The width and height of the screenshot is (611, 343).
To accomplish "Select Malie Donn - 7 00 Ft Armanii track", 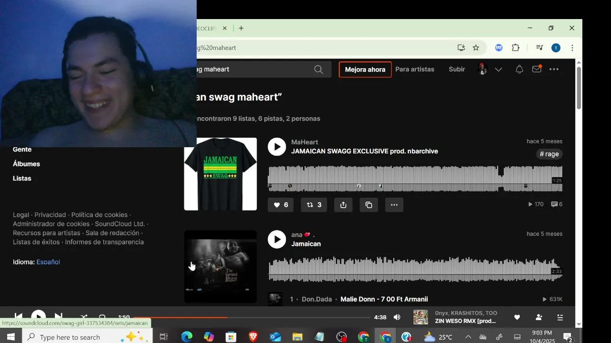I will coord(384,299).
